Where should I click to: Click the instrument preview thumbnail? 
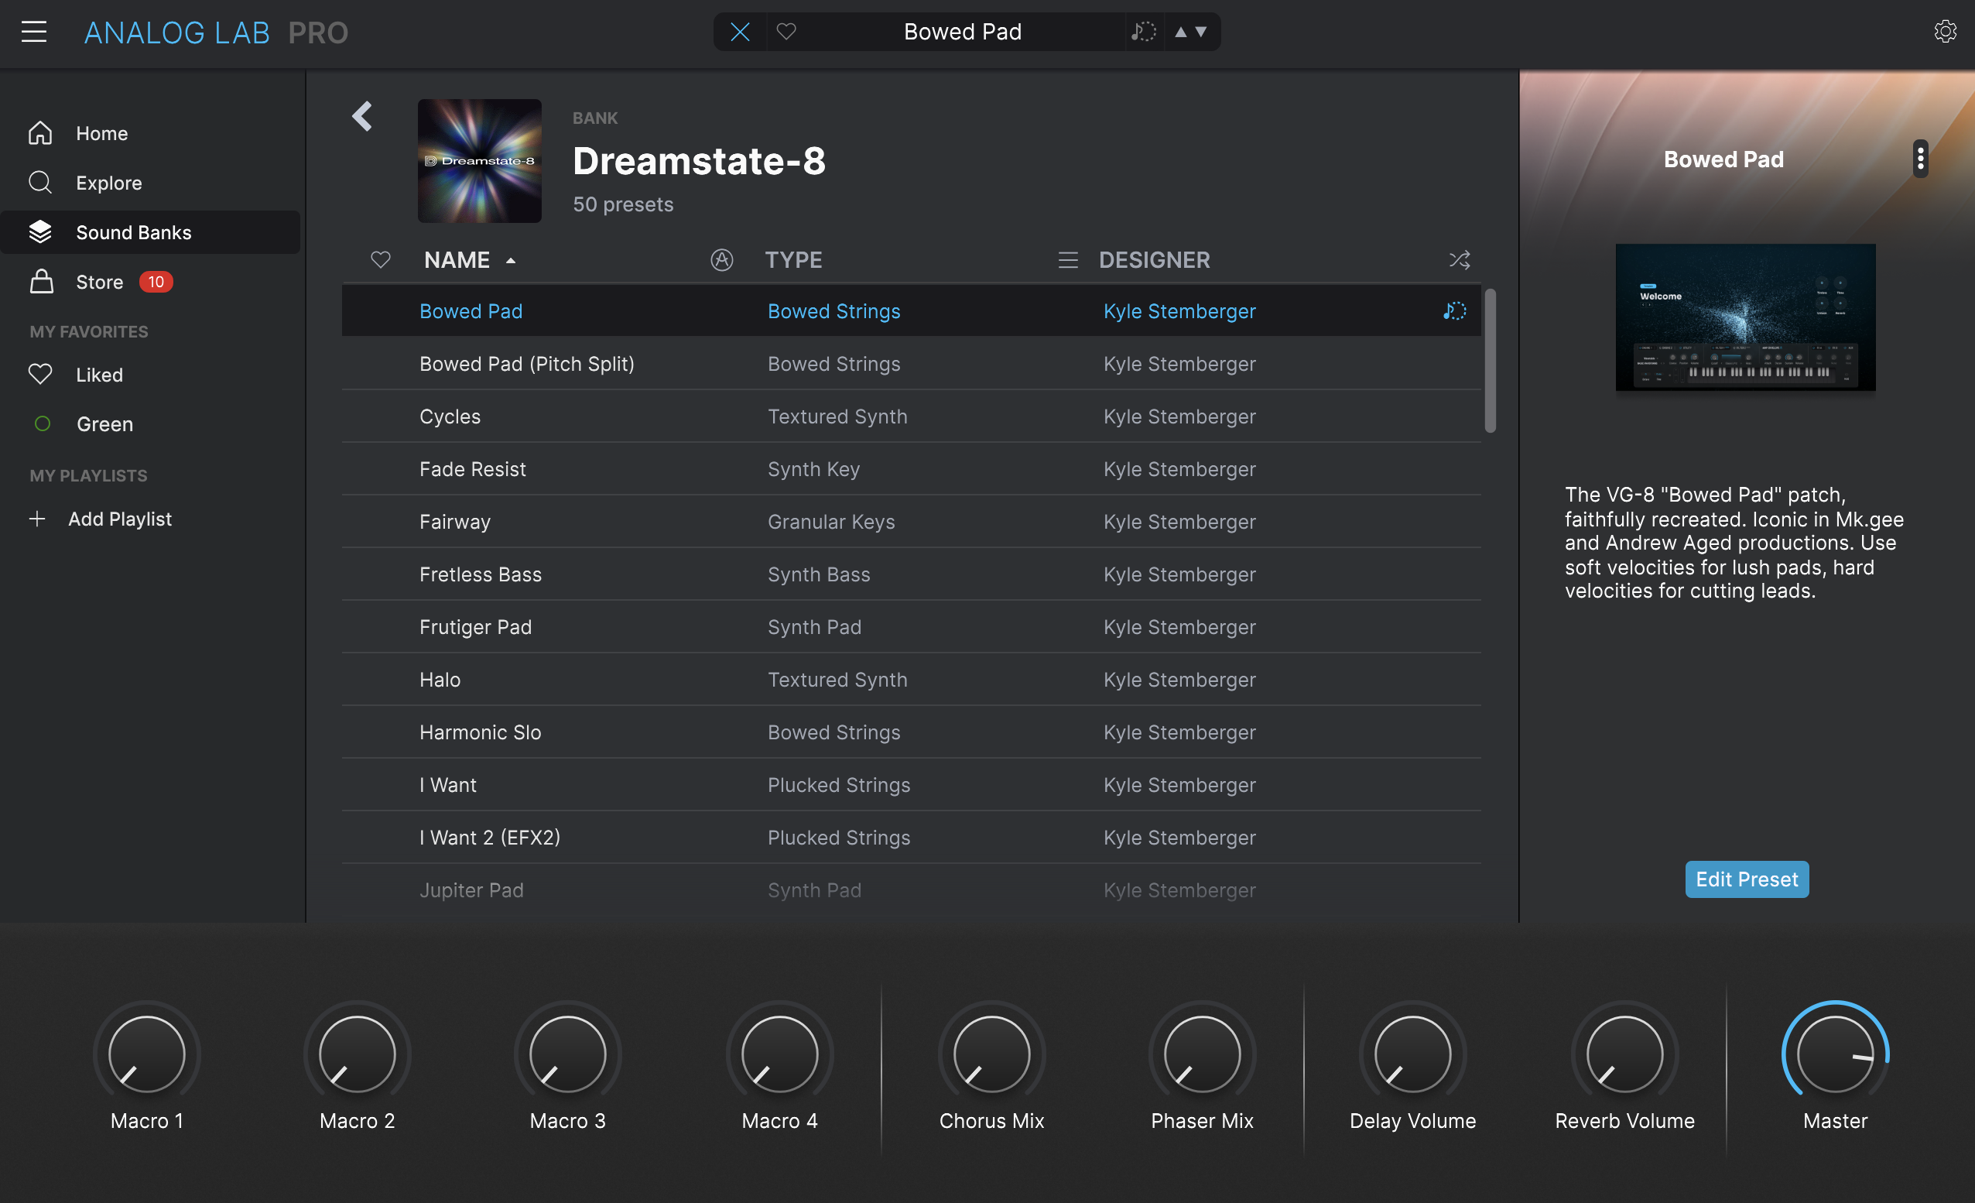(1745, 317)
